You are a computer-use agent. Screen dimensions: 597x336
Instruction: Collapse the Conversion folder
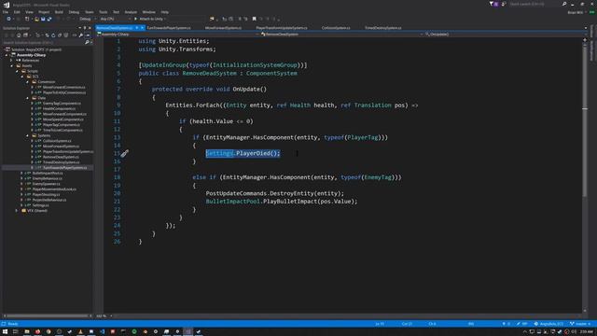[x=27, y=82]
